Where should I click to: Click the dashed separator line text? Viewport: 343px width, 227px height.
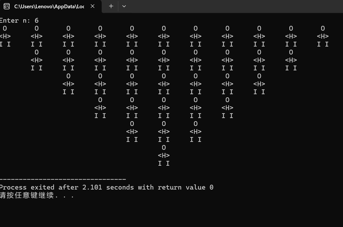(x=63, y=179)
